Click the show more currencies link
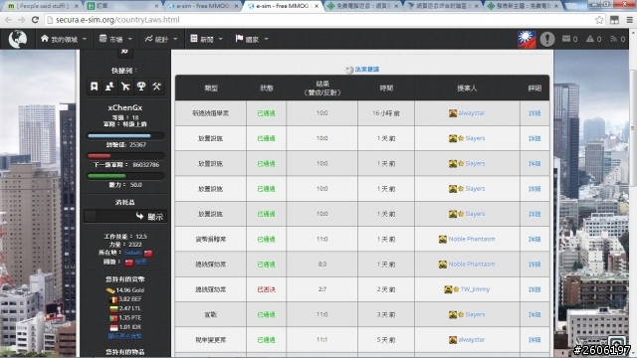Image resolution: width=637 pixels, height=358 pixels. 124,336
